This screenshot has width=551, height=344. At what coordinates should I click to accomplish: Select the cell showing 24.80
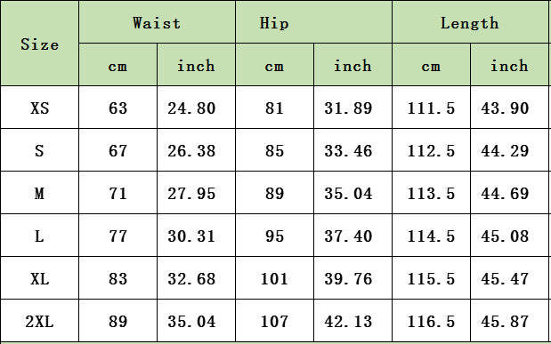(x=196, y=108)
